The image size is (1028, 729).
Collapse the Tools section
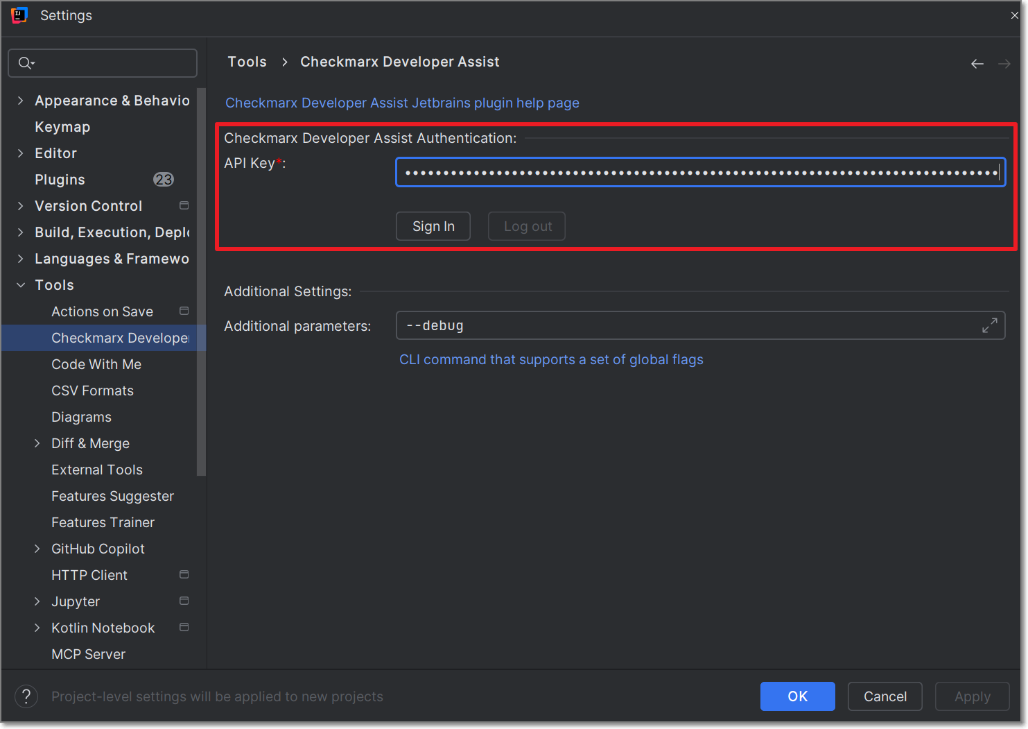[x=21, y=284]
